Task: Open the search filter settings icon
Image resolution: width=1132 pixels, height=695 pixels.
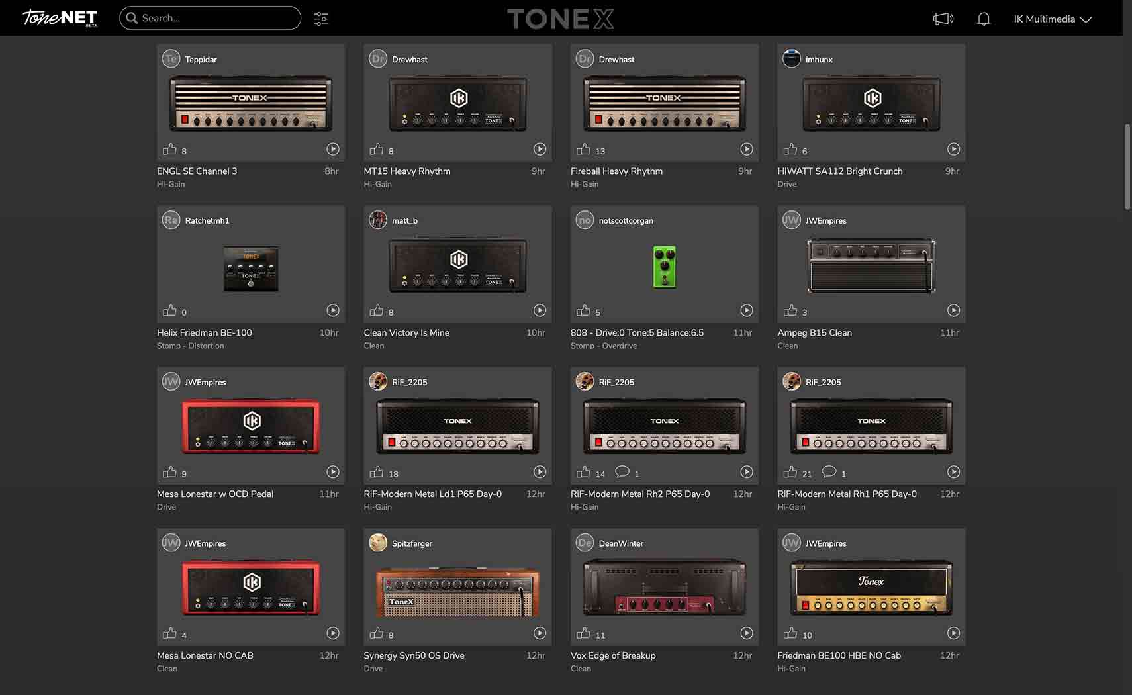Action: click(321, 19)
